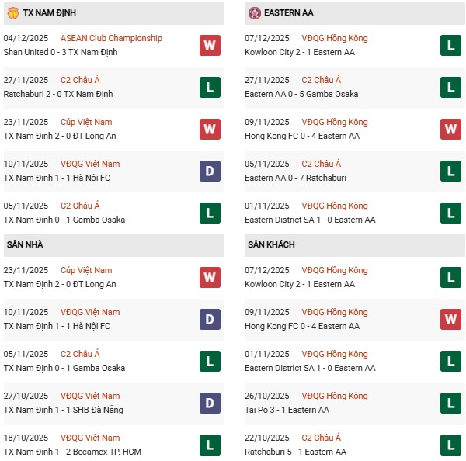Click the L badge for Ratchaburi 2-0 TX Nam Định

[210, 86]
